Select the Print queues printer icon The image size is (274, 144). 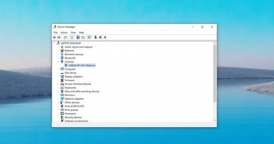tap(62, 110)
